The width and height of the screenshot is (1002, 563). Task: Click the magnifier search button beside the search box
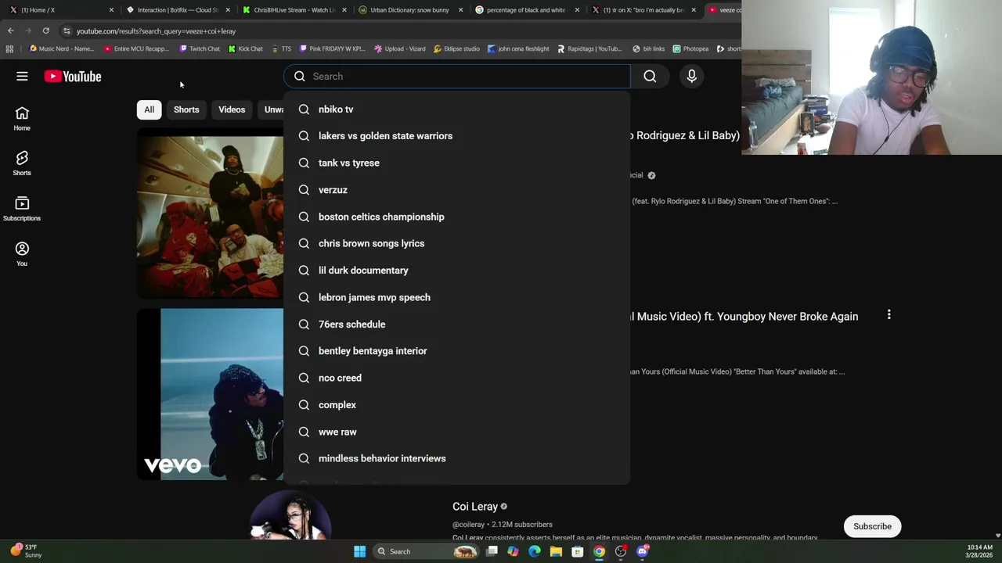point(650,76)
